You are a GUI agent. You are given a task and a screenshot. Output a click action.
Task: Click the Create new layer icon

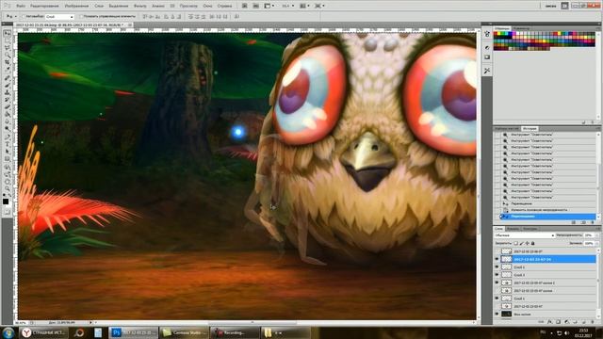tap(583, 322)
